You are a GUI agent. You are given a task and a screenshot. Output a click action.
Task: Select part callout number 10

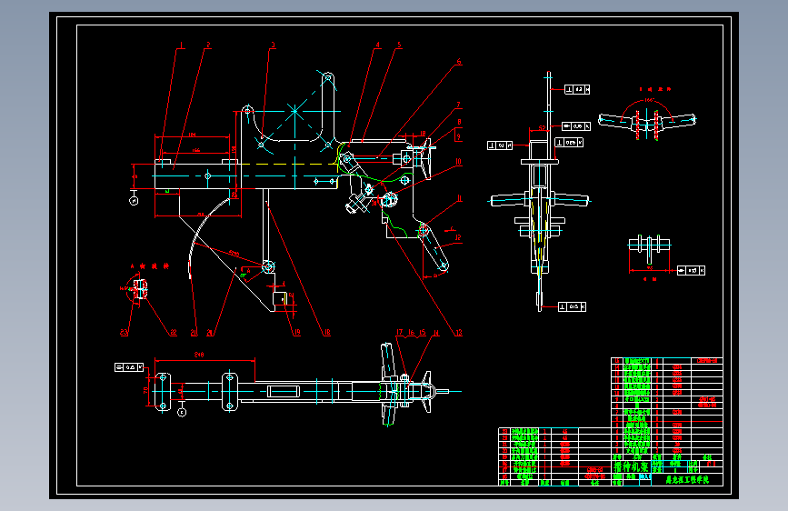[x=458, y=162]
